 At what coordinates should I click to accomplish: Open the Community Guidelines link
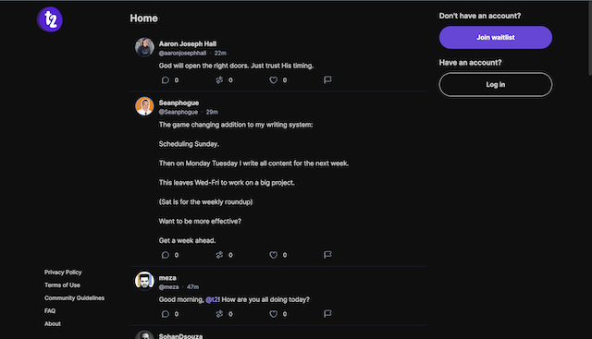coord(74,298)
